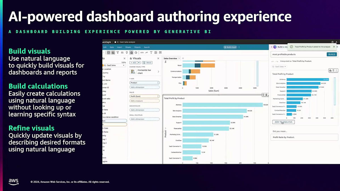The image size is (340, 191).
Task: Close the Visuals panel with X
Action: (x=158, y=59)
